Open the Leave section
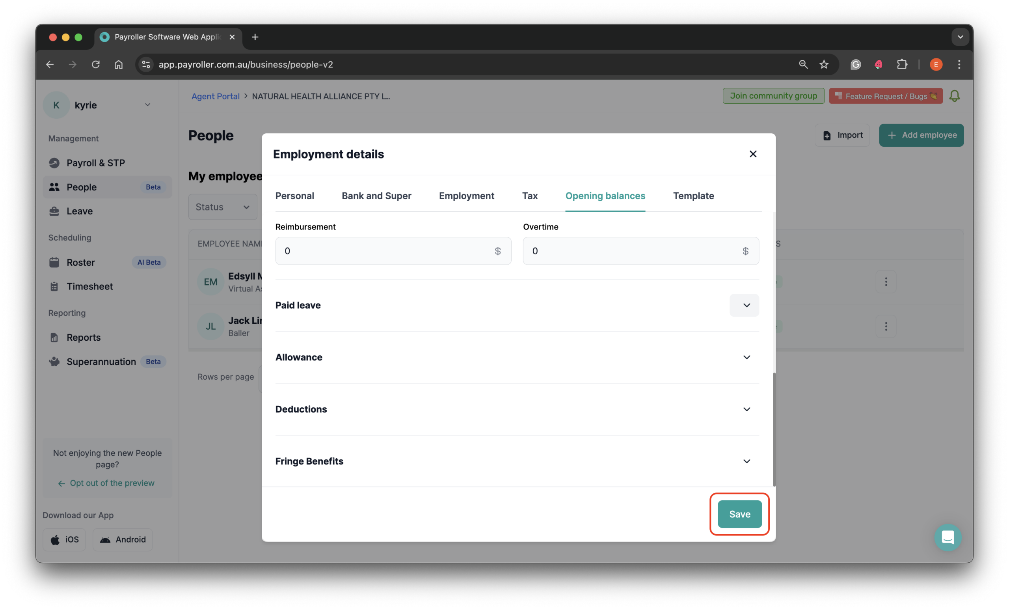Screen dimensions: 1009x610 (x=80, y=211)
